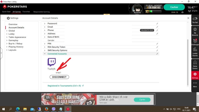Toggle balance visibility eye icon
Image resolution: width=199 pixels, height=112 pixels.
pos(182,12)
